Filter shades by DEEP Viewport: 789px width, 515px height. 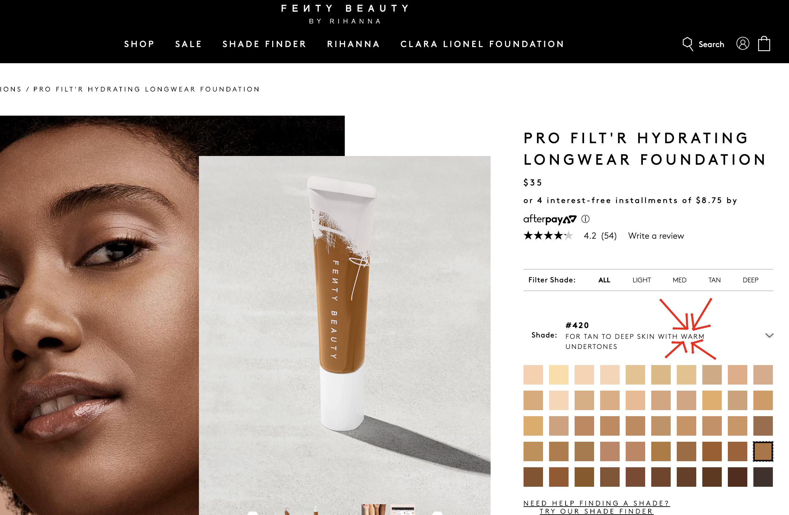point(750,280)
